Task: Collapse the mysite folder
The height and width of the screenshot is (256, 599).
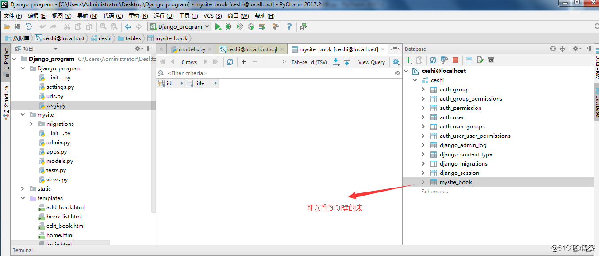Action: pos(23,115)
